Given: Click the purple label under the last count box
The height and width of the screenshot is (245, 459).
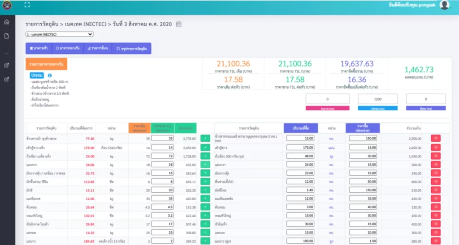Looking at the screenshot, I should click(426, 108).
